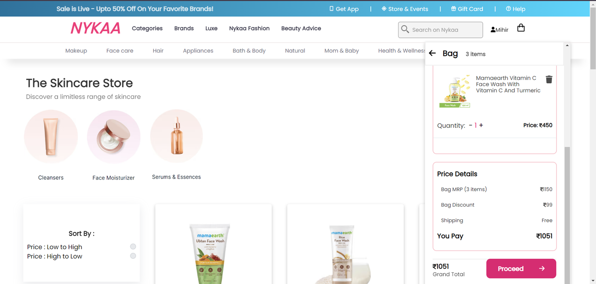Click the Proceed button

(x=521, y=269)
